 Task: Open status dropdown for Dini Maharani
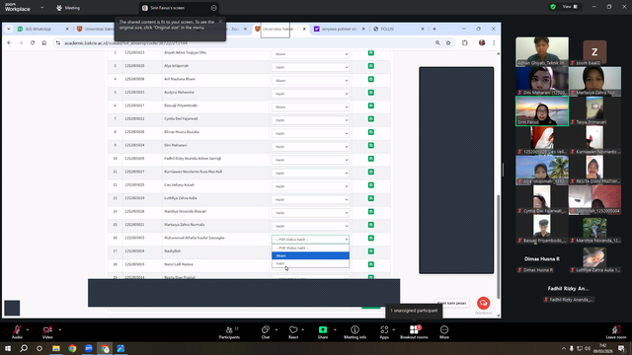click(x=310, y=147)
